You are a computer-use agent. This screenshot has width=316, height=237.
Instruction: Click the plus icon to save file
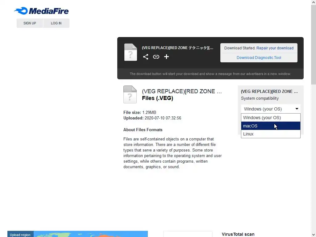tap(166, 57)
